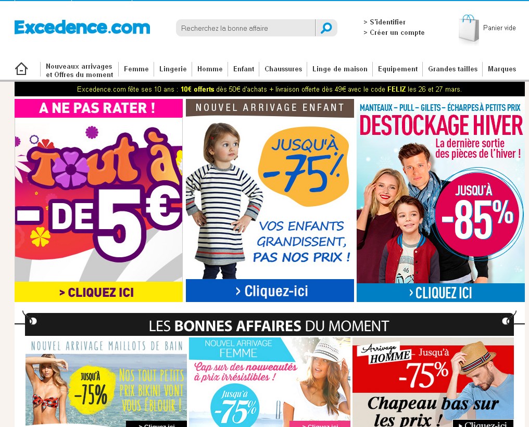Click the Excedence.com logo
529x427 pixels.
(82, 27)
